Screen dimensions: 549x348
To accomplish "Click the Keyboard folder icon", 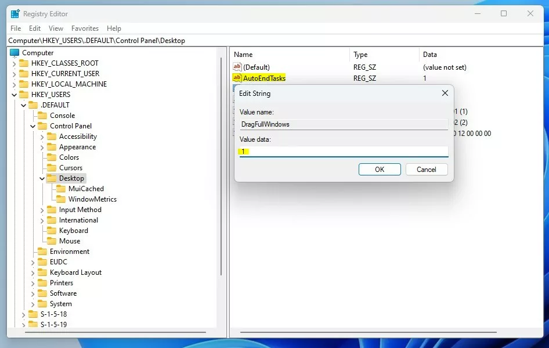I will point(52,231).
